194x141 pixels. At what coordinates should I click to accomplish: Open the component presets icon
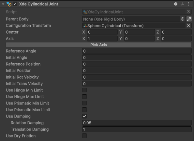coord(182,4)
